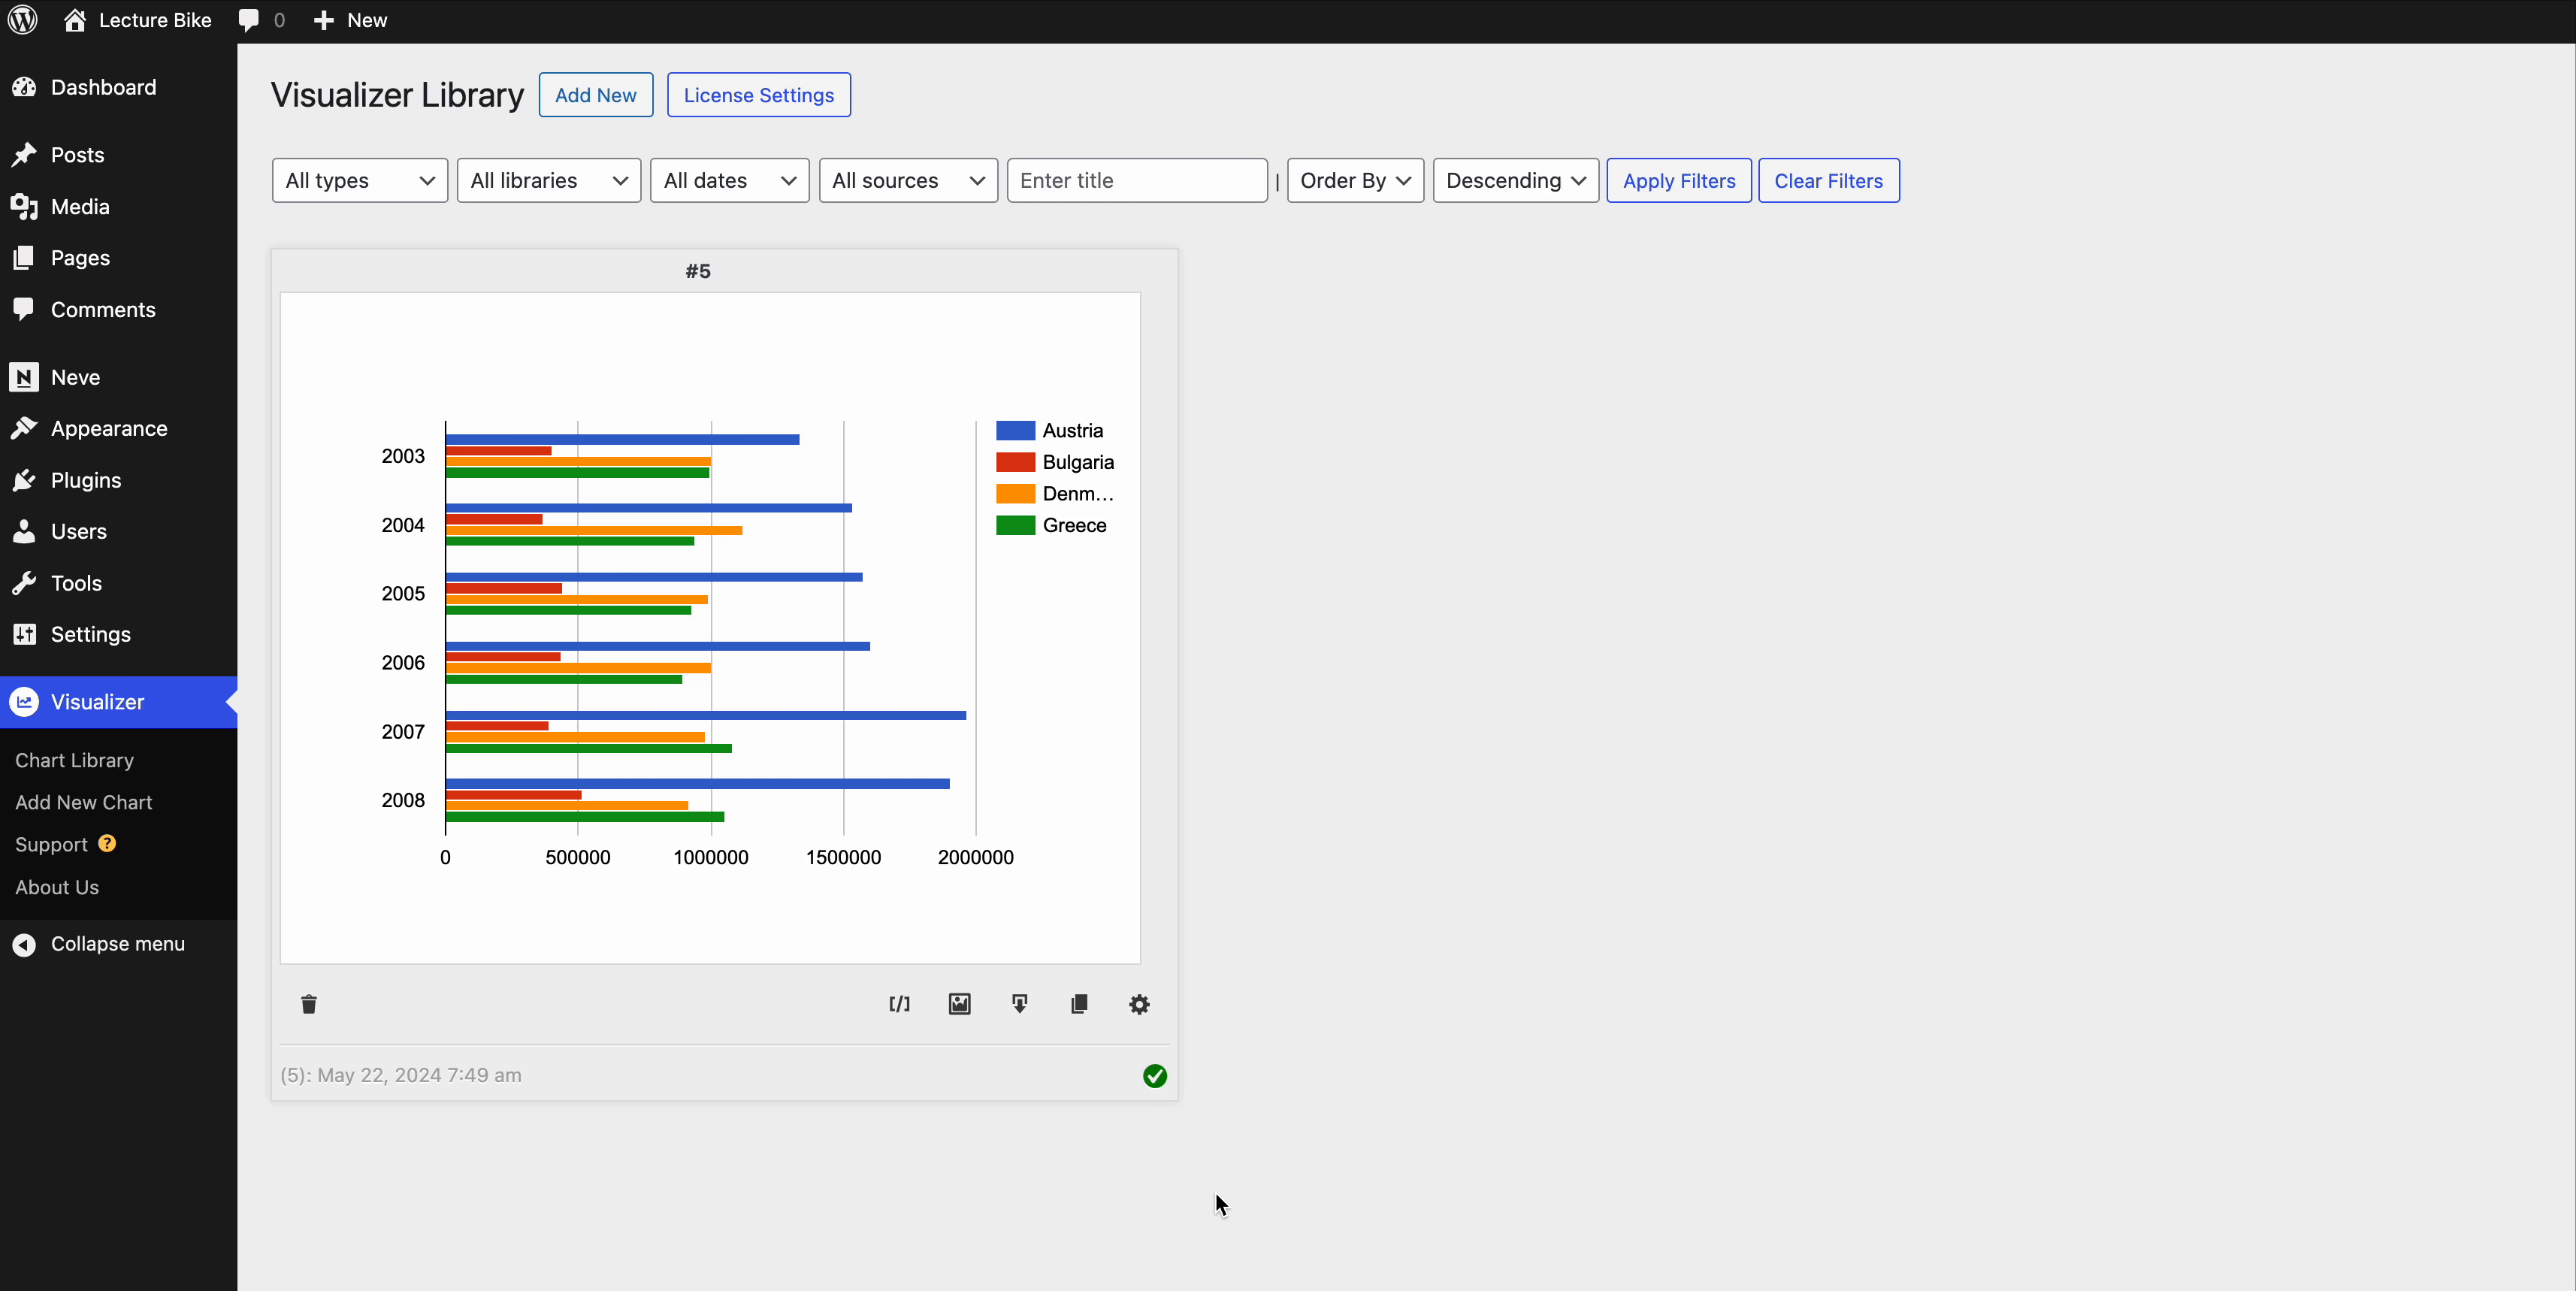Viewport: 2576px width, 1291px height.
Task: Click the Apply Filters button
Action: click(x=1678, y=180)
